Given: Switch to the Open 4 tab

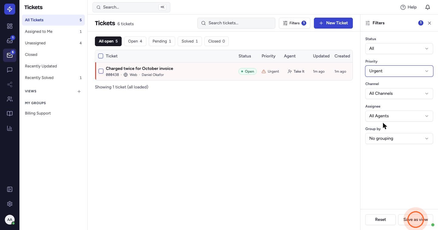Looking at the screenshot, I should [135, 41].
